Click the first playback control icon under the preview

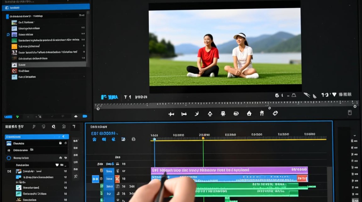(x=171, y=114)
